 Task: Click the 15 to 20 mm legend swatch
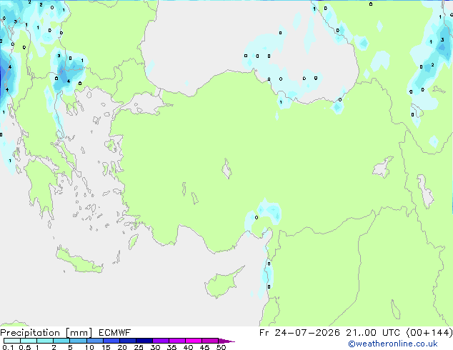pyautogui.click(x=111, y=341)
